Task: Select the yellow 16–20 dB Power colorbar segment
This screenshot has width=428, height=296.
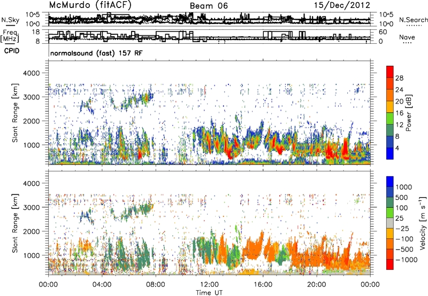Action: pyautogui.click(x=390, y=107)
